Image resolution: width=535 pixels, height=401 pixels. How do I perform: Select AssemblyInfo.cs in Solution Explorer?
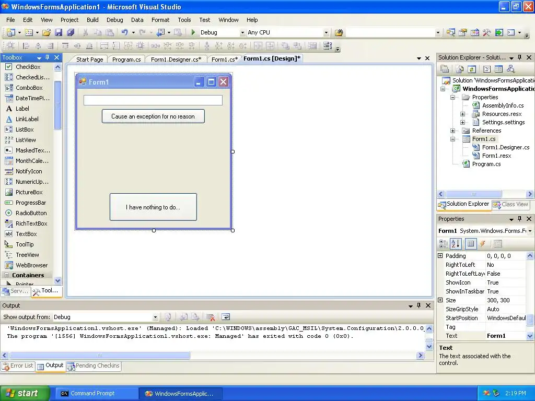(x=503, y=105)
